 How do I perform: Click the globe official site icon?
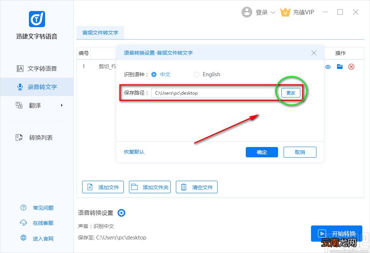[23, 238]
